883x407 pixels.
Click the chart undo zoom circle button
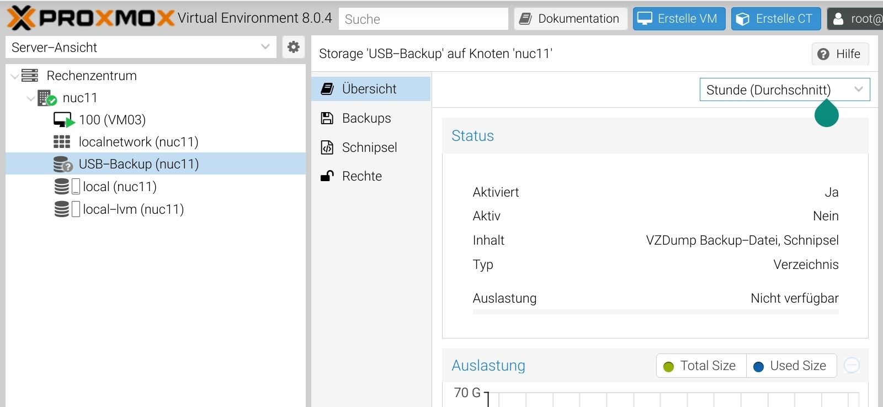[x=852, y=366]
